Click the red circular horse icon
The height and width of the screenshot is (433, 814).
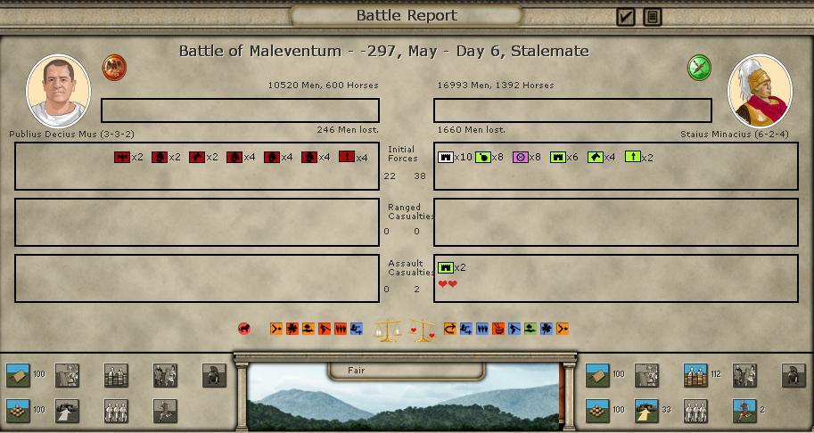pyautogui.click(x=244, y=330)
